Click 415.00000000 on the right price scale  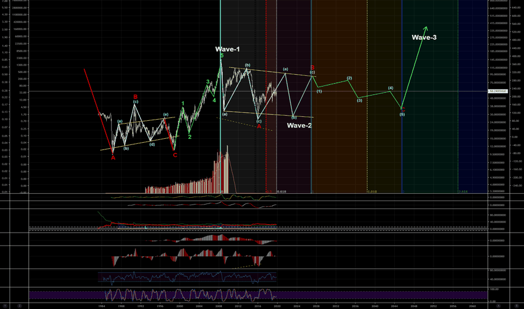click(498, 23)
